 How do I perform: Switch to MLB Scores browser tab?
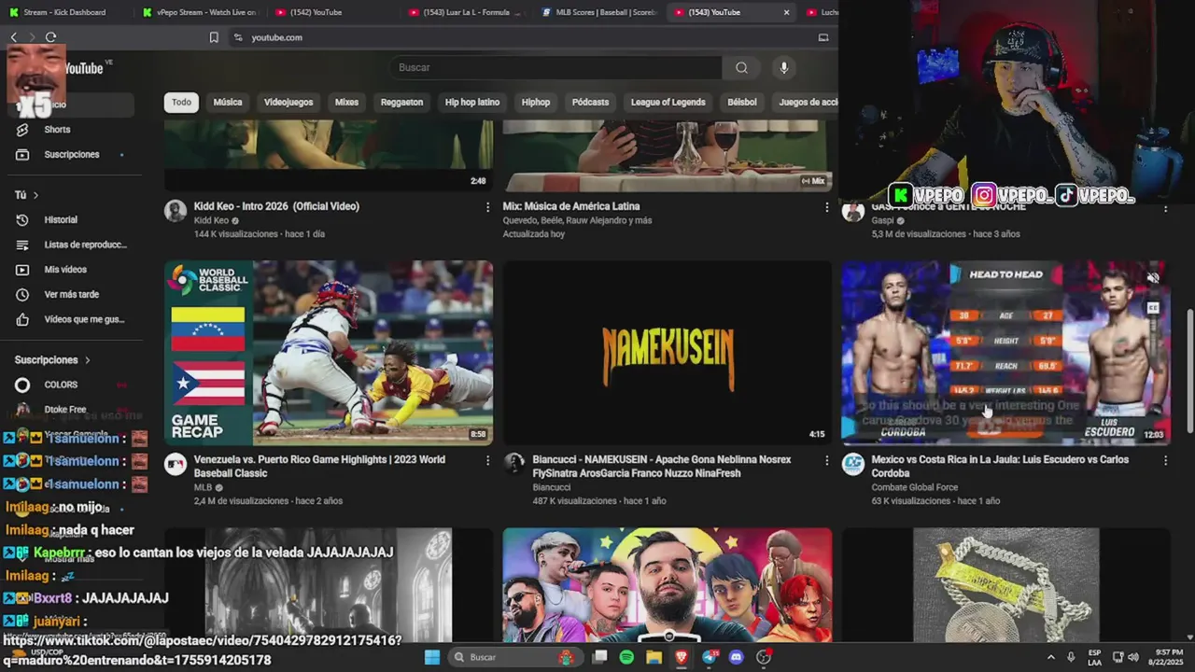coord(598,12)
